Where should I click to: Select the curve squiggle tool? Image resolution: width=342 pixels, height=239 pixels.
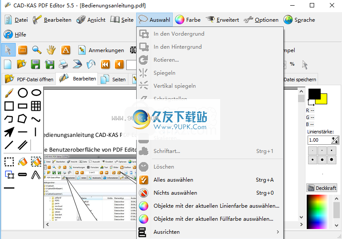(x=36, y=119)
